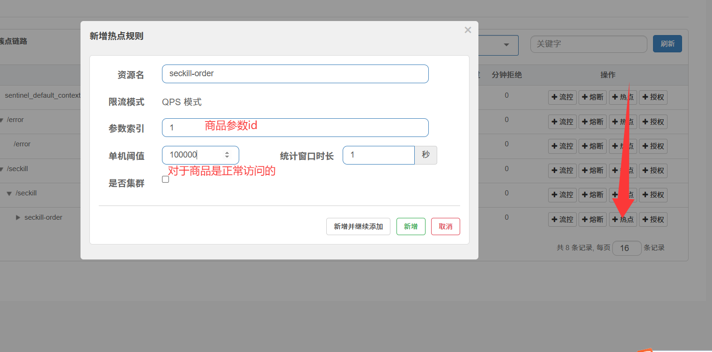
Task: Click the 关键字 search field
Action: [x=588, y=44]
